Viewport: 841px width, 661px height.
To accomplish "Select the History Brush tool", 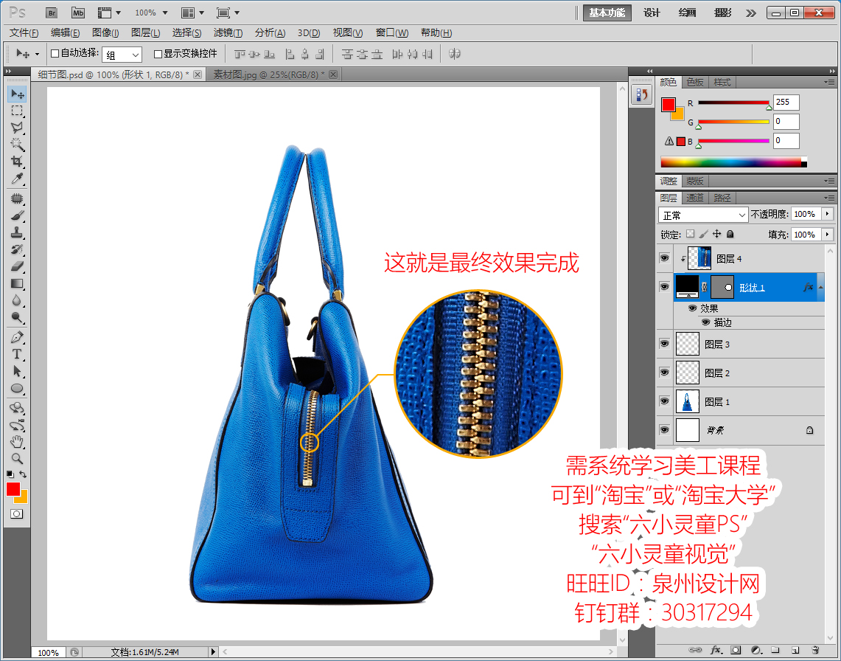I will (x=17, y=249).
